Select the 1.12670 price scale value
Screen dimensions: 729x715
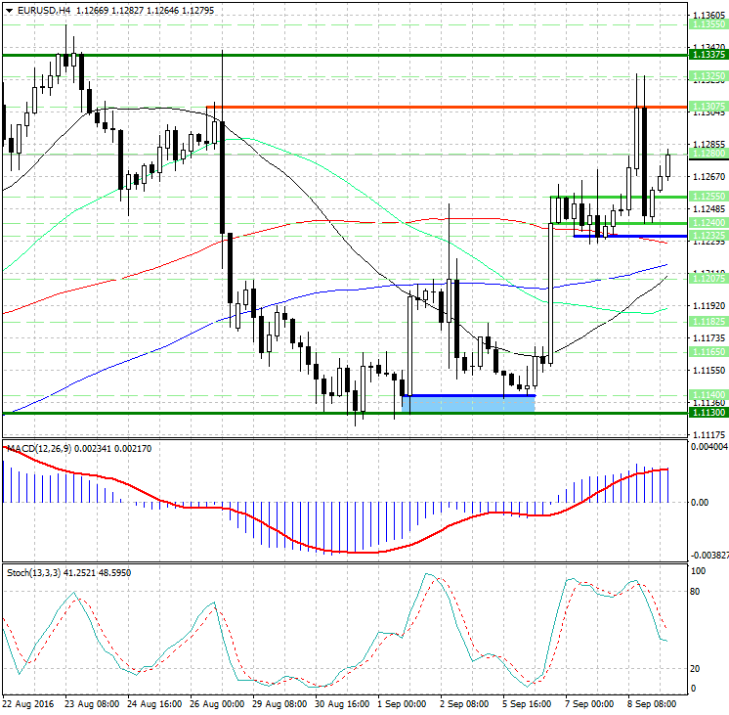coord(709,177)
